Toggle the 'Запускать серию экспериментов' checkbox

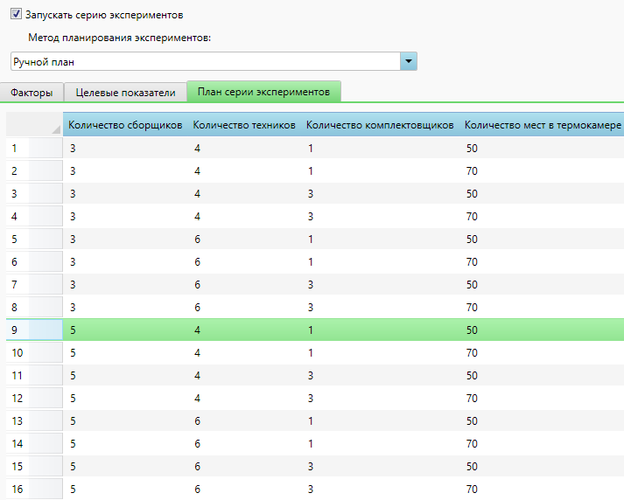[17, 15]
